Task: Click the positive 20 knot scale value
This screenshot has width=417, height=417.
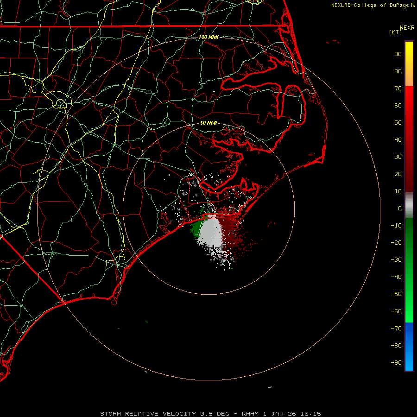Action: [x=398, y=174]
